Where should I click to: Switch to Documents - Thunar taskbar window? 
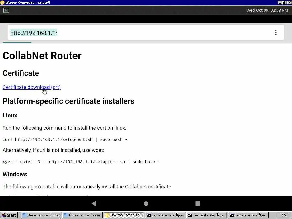tap(41, 215)
